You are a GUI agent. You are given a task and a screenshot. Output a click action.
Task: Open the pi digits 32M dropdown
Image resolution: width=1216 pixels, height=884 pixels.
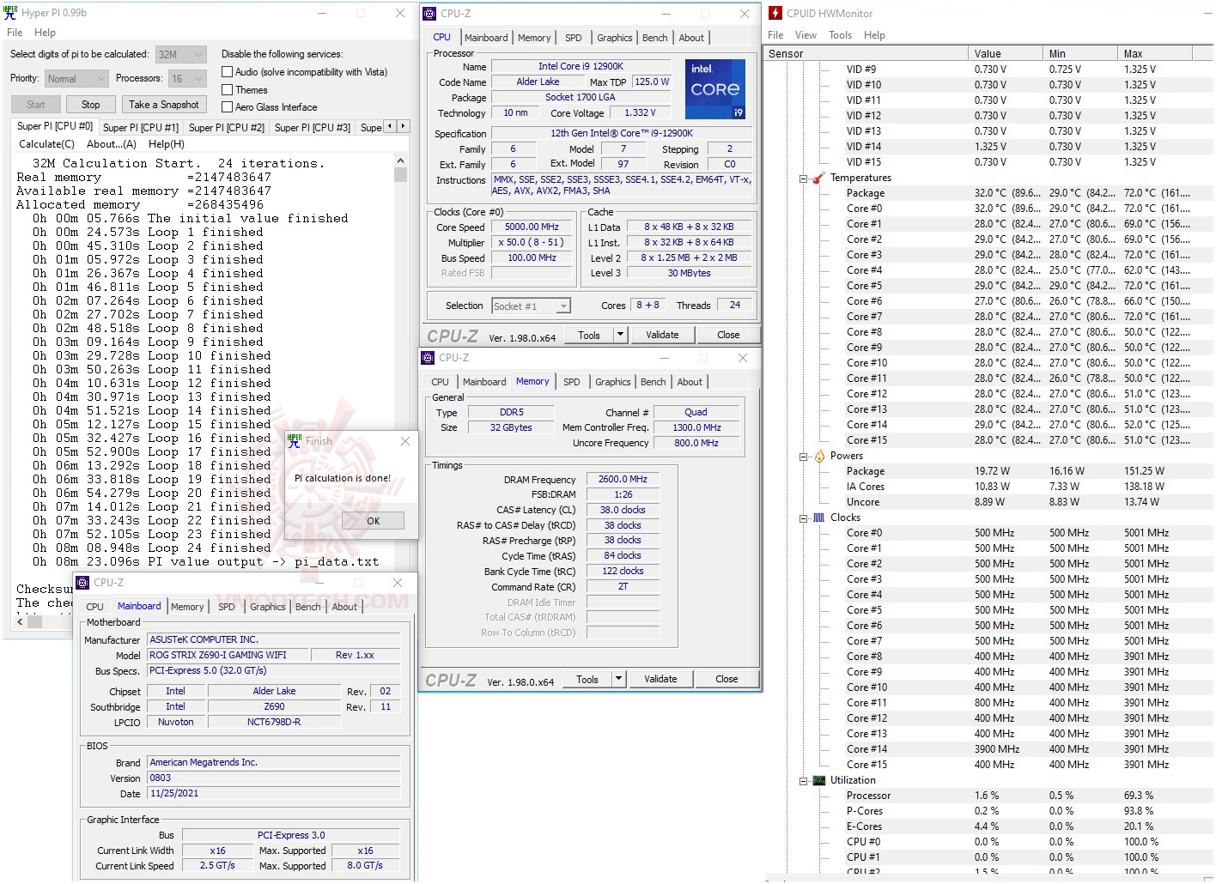[181, 54]
